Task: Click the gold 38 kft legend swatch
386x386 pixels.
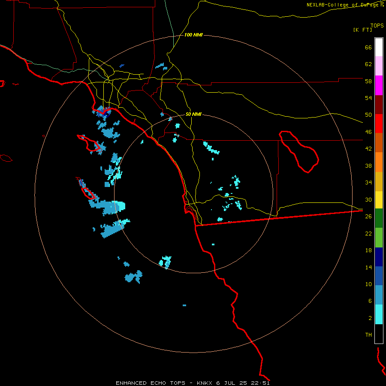Action: tap(379, 181)
